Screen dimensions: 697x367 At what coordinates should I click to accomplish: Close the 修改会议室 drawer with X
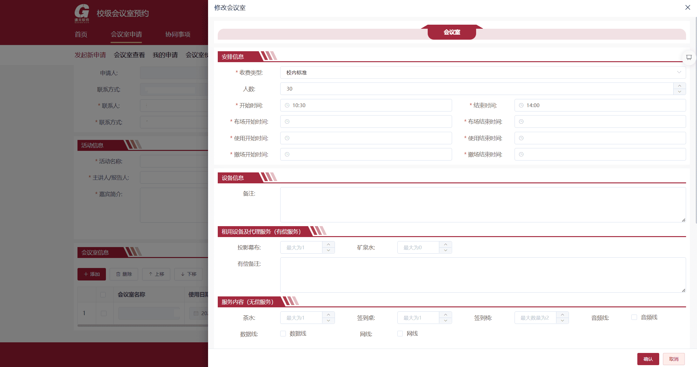point(687,7)
